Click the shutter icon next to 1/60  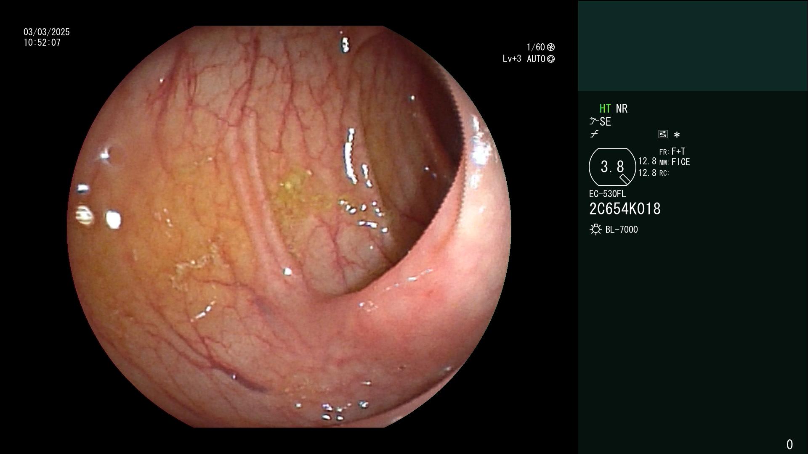tap(550, 47)
